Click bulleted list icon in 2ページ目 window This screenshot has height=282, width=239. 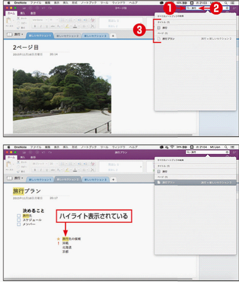62,20
